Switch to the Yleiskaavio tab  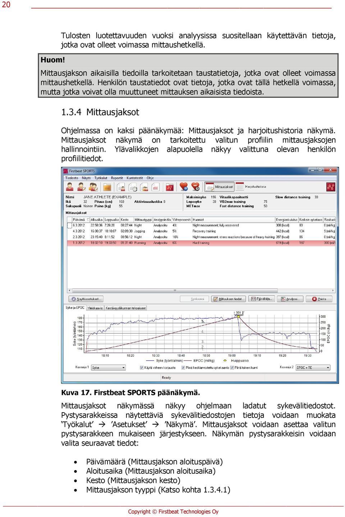(x=95, y=308)
